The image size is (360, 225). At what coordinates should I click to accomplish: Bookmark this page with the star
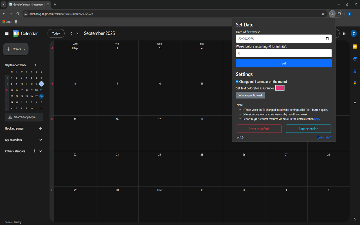pyautogui.click(x=323, y=14)
